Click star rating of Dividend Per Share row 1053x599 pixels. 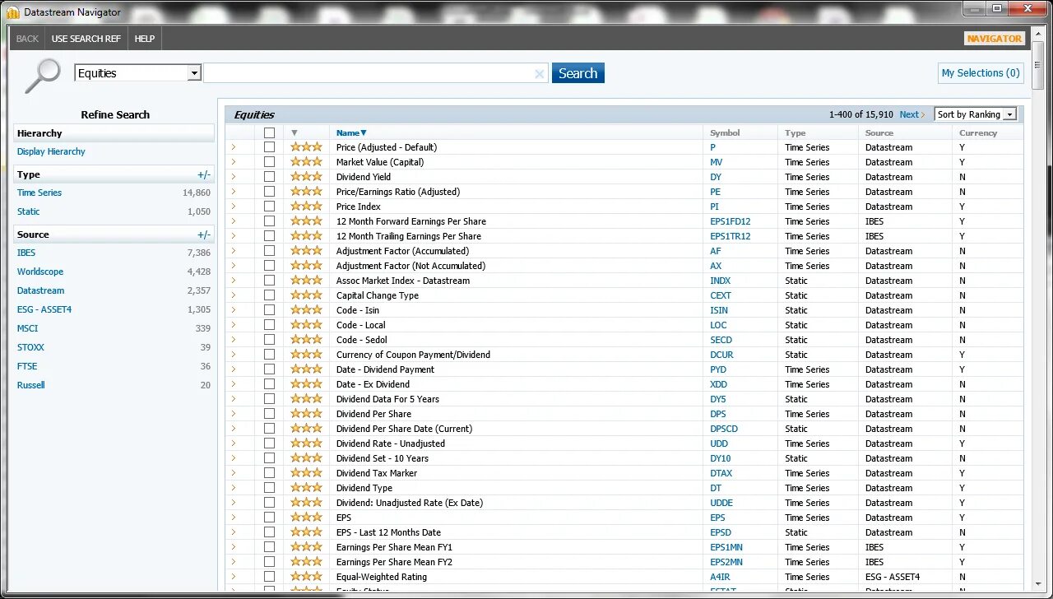(x=306, y=414)
